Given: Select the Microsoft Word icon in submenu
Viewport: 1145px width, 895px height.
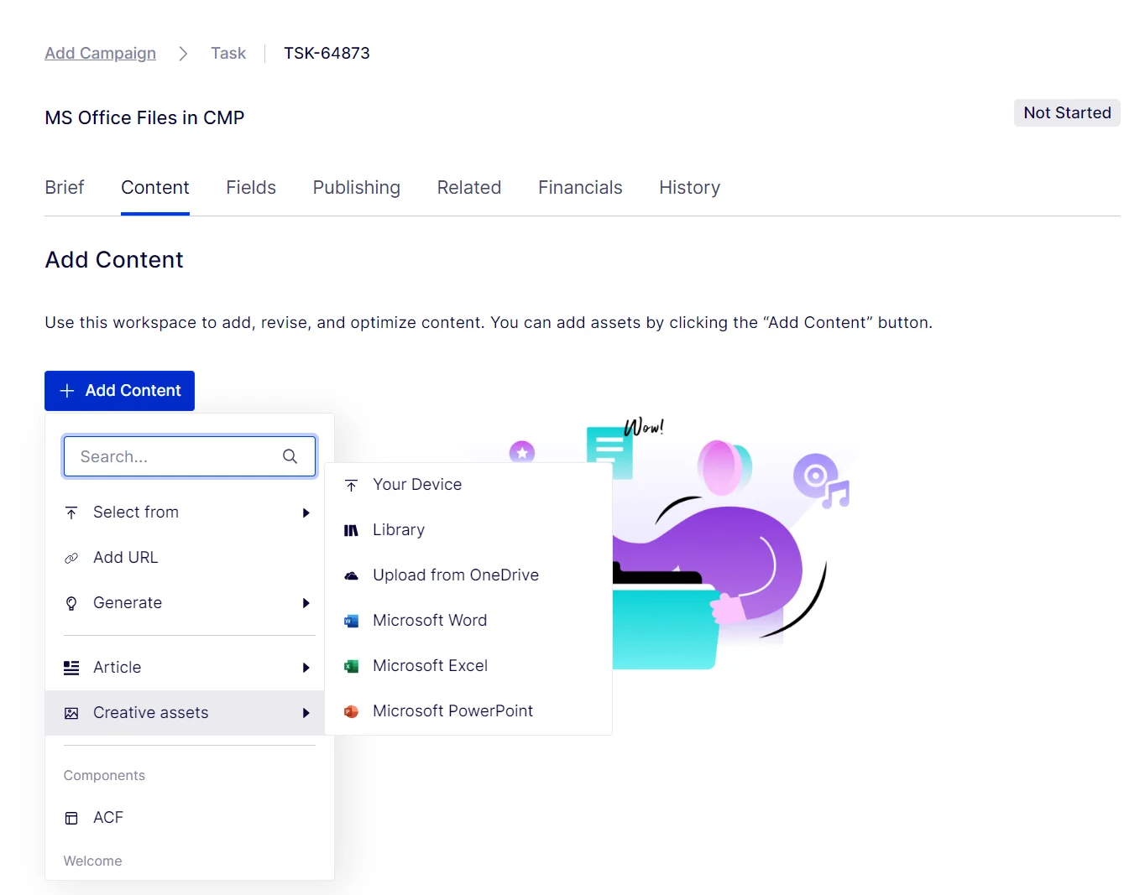Looking at the screenshot, I should pyautogui.click(x=352, y=621).
